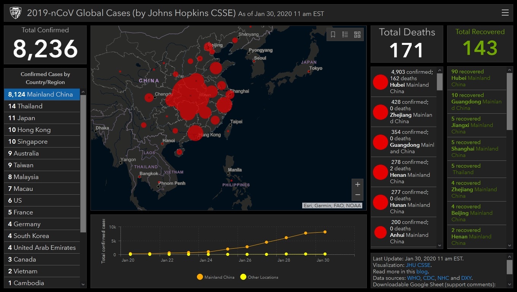Select Mainland China in country list

[42, 94]
